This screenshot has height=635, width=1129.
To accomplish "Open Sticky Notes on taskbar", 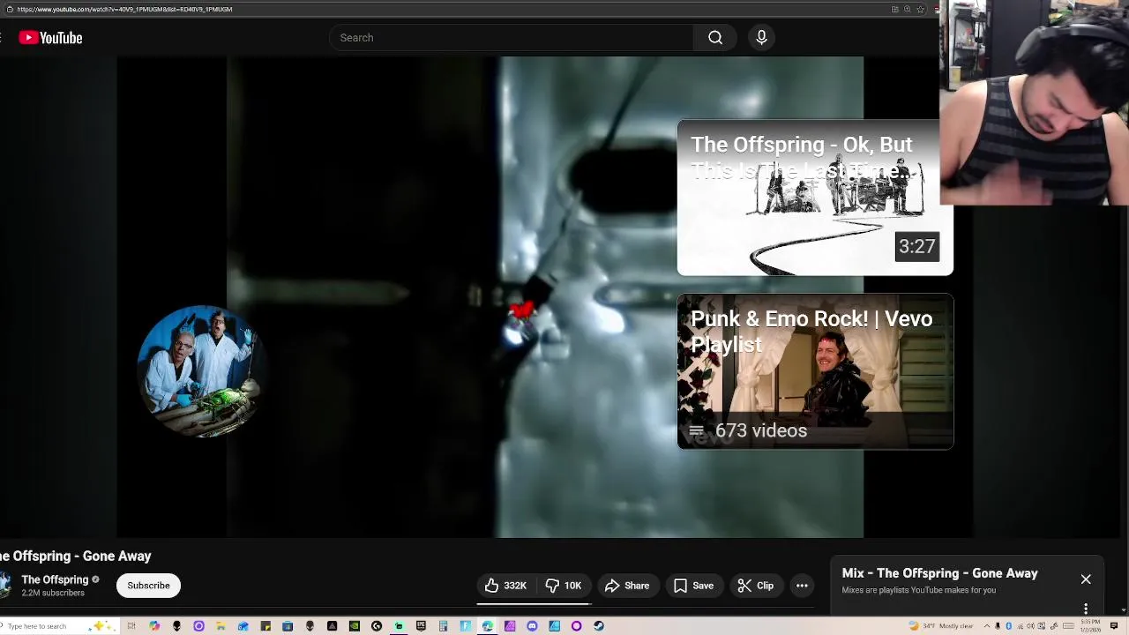I will (265, 626).
